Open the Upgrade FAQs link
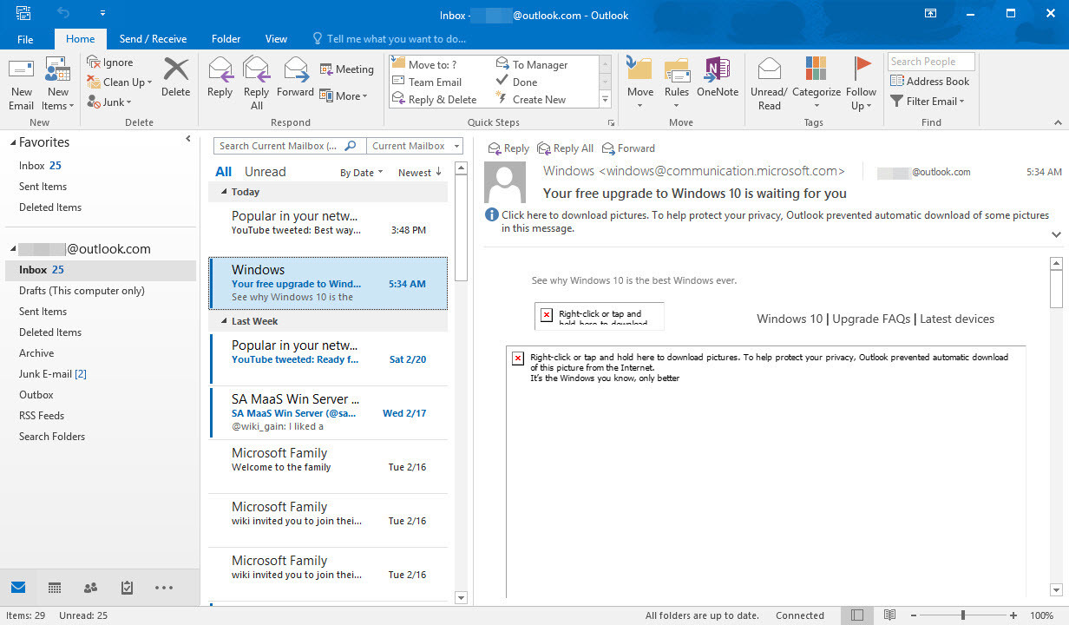 point(871,319)
